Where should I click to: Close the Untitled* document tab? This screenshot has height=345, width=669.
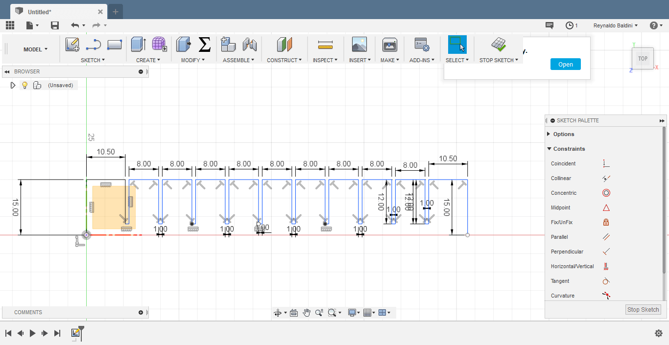click(100, 12)
